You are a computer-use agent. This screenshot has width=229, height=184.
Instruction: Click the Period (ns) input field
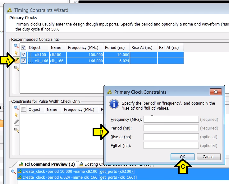tap(171, 128)
